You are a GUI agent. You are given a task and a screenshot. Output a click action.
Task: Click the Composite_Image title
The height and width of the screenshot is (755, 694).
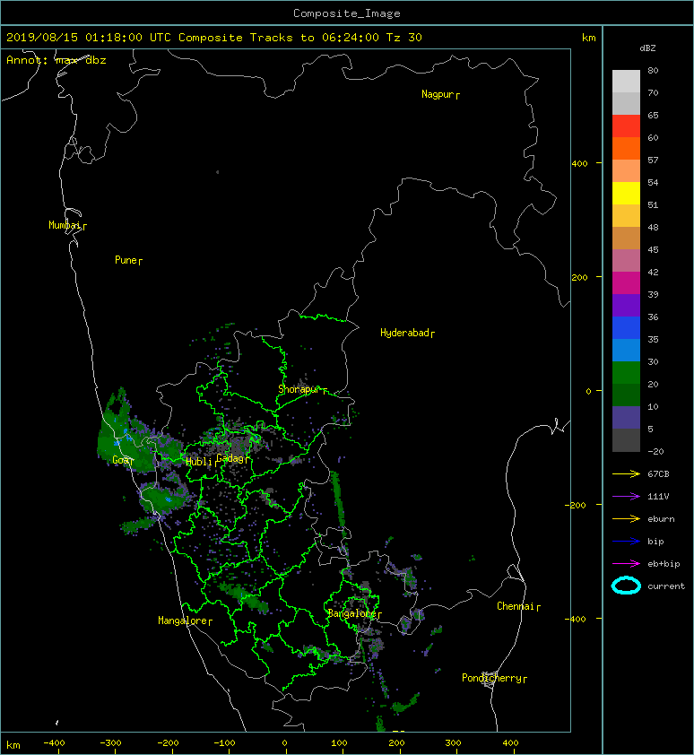[347, 13]
